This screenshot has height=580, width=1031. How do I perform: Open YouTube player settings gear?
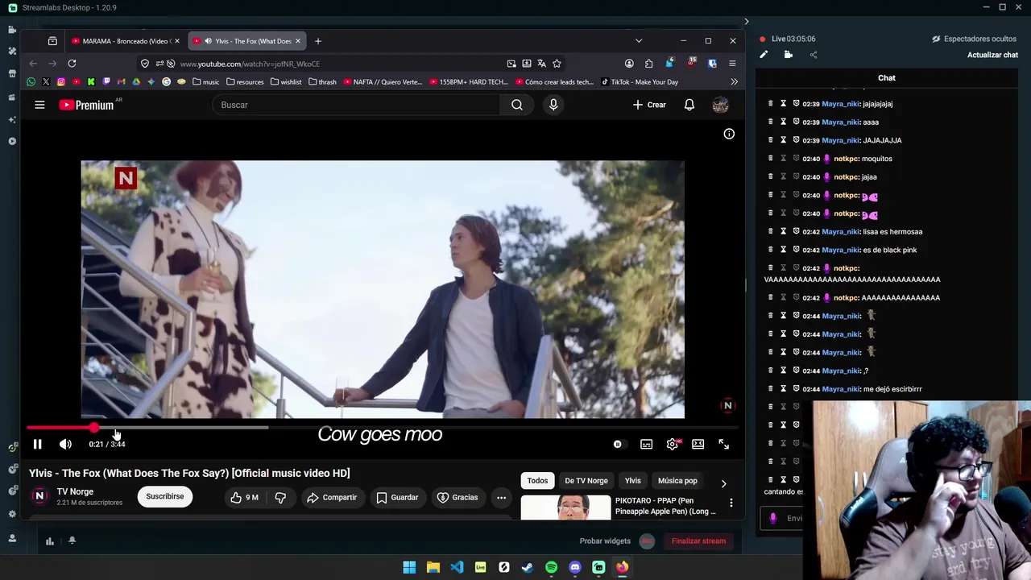673,444
